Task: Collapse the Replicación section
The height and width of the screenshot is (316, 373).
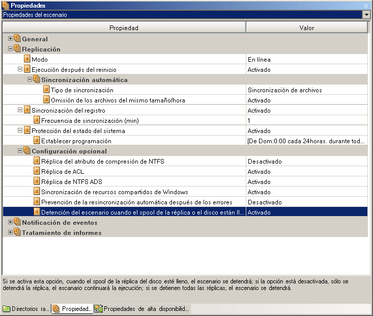Action: coord(10,49)
